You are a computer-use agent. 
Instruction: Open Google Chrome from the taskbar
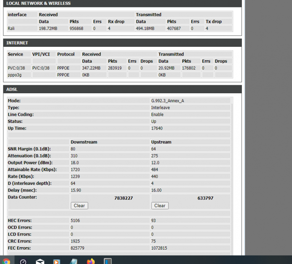tap(6, 261)
